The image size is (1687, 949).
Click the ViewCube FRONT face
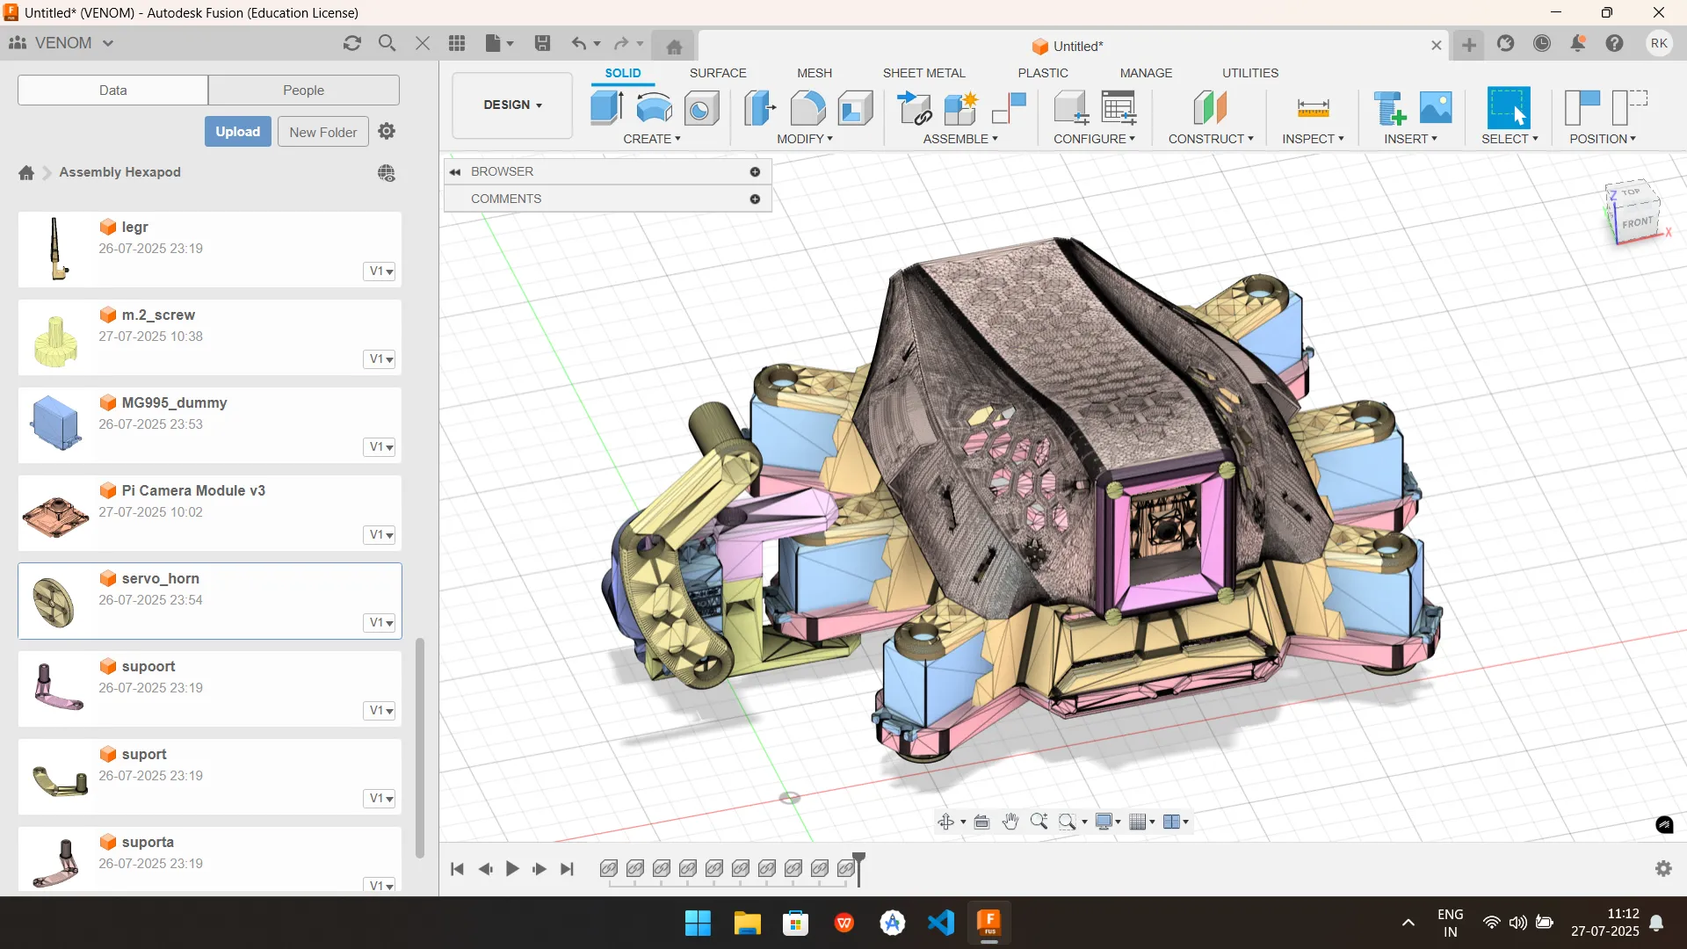[1638, 222]
